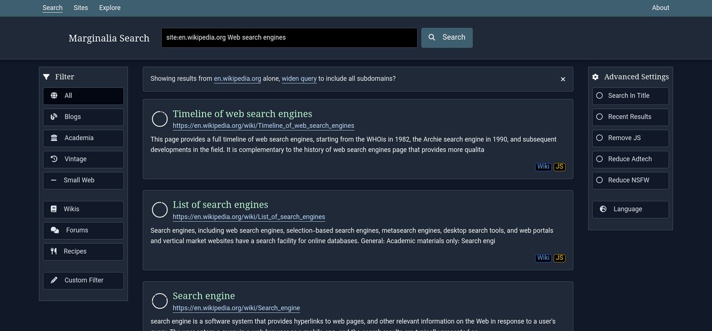Click the Custom Filter pencil icon
The image size is (712, 331).
54,280
